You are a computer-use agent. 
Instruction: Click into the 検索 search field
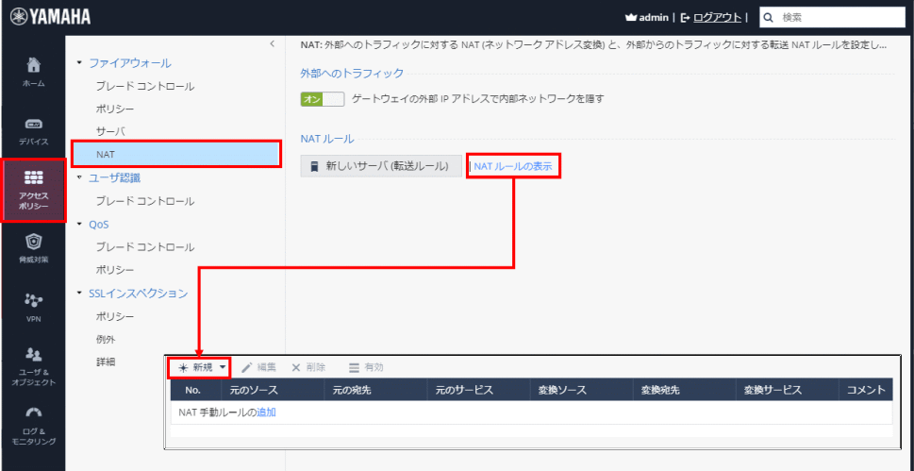pos(839,17)
